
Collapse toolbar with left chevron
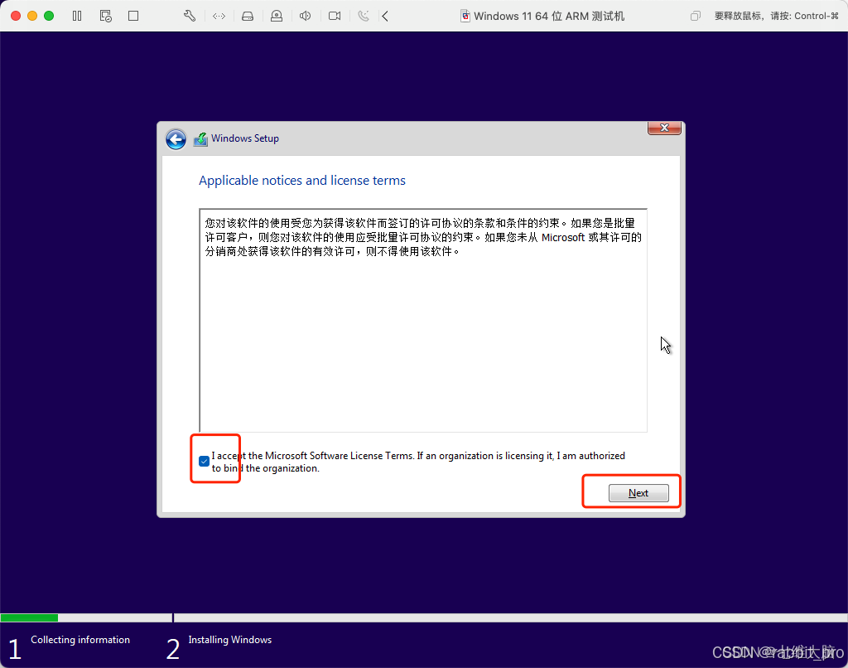[385, 17]
